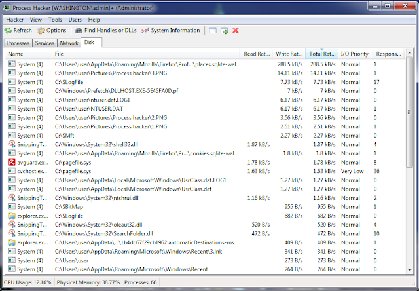Viewport: 419px width, 291px height.
Task: Open the View menu
Action: click(x=36, y=20)
